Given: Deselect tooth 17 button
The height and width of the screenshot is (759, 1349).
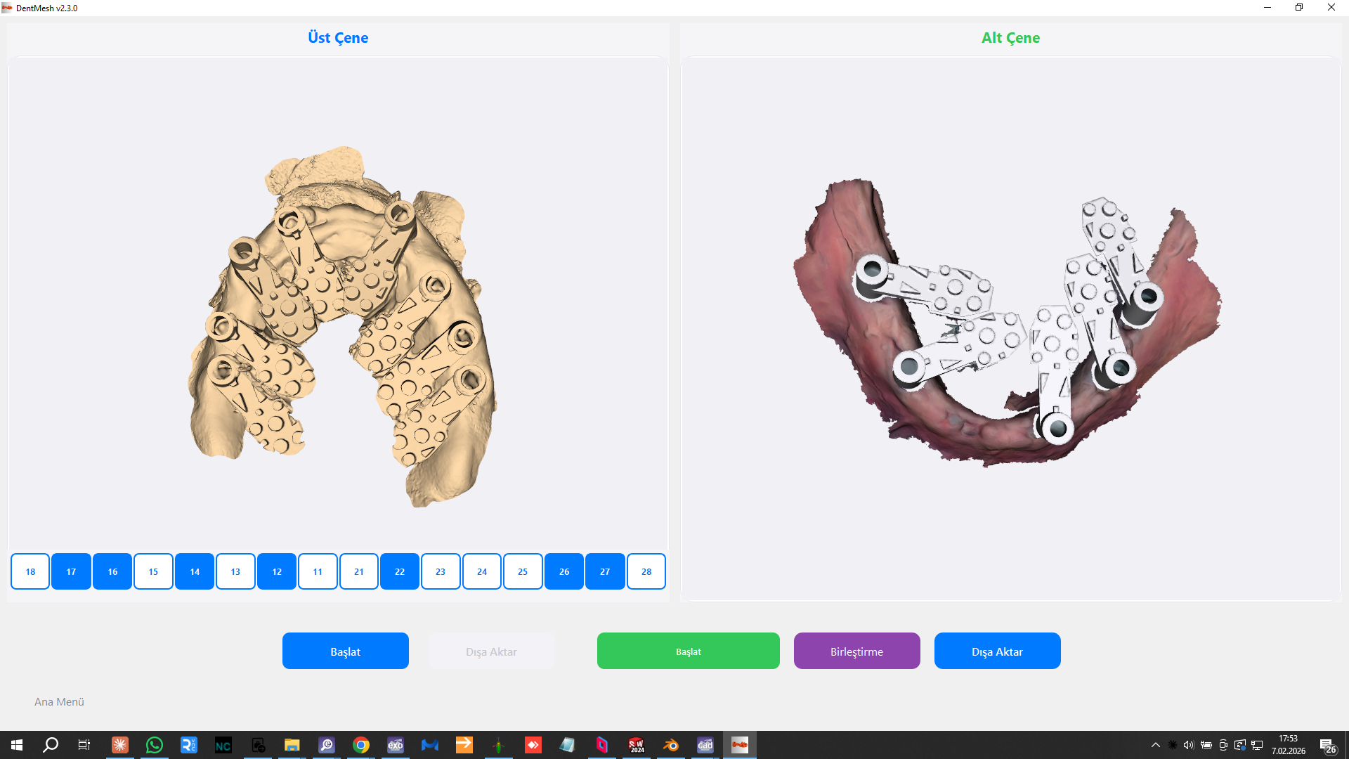Looking at the screenshot, I should pos(71,571).
